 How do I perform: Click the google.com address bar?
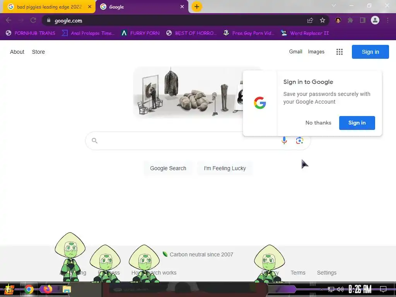click(186, 20)
